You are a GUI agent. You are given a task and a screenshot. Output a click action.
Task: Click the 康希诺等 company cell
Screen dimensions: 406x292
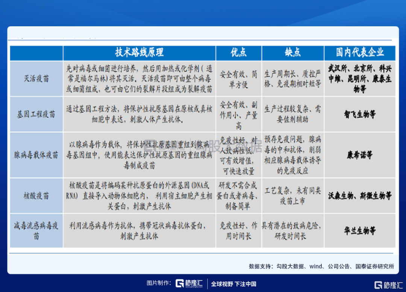(x=360, y=155)
